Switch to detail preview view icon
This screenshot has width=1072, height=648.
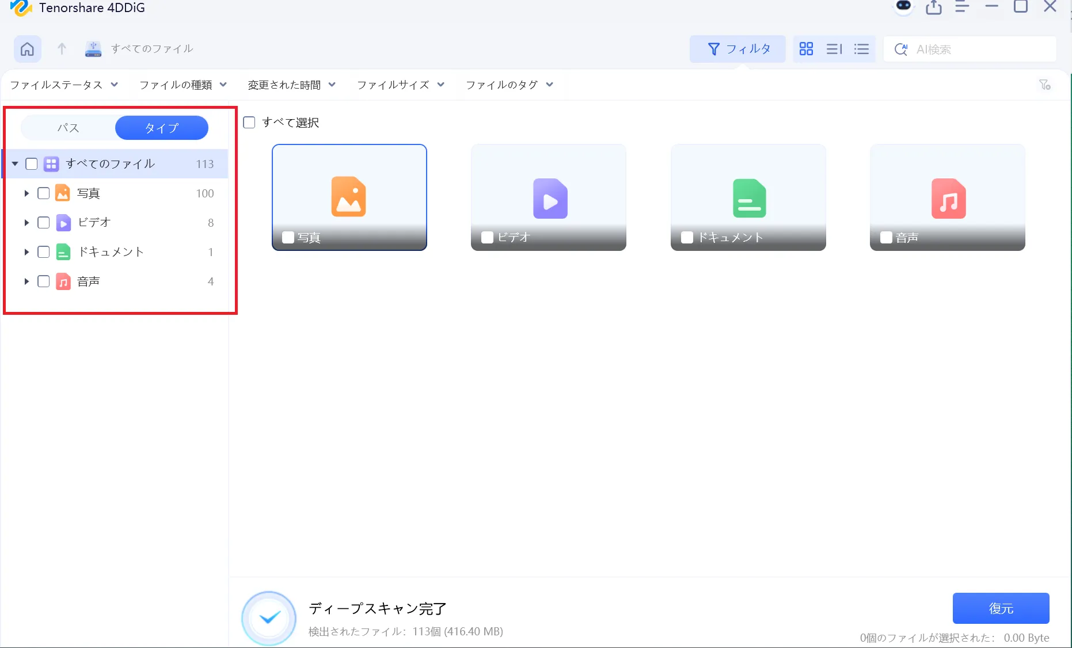(834, 49)
